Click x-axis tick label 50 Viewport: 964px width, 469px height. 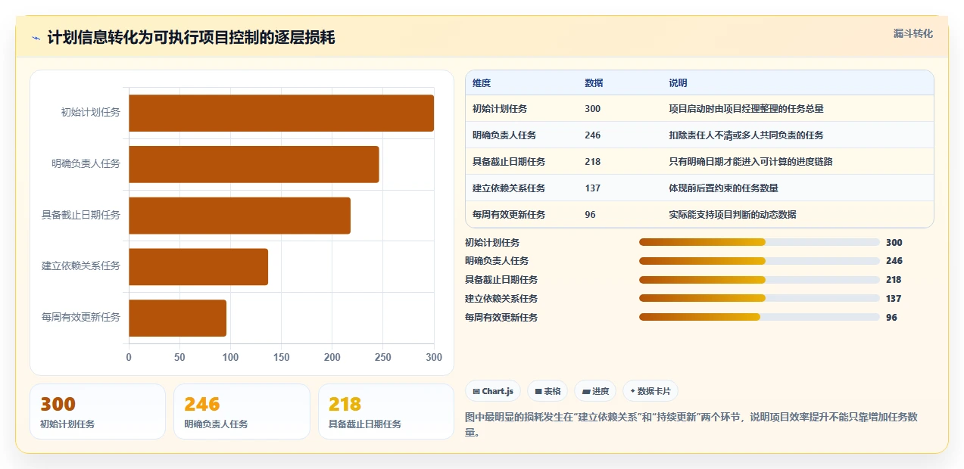(179, 357)
